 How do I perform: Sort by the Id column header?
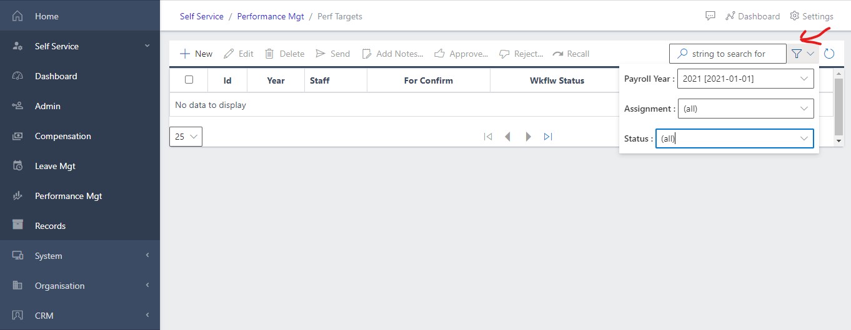pos(227,80)
